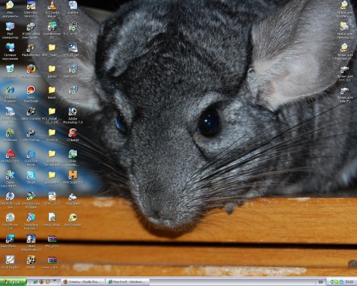Click the taskbar clock 23:22
The image size is (357, 286).
point(349,282)
